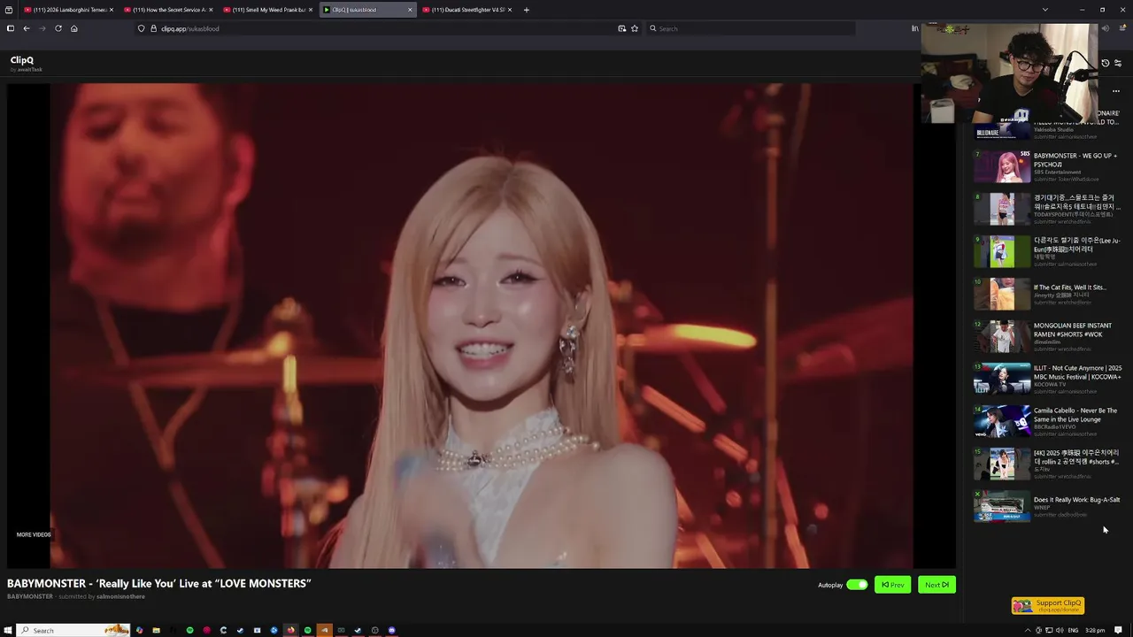Open the taskbar volume speaker icon
Screen dimensions: 1133x637
click(1060, 630)
